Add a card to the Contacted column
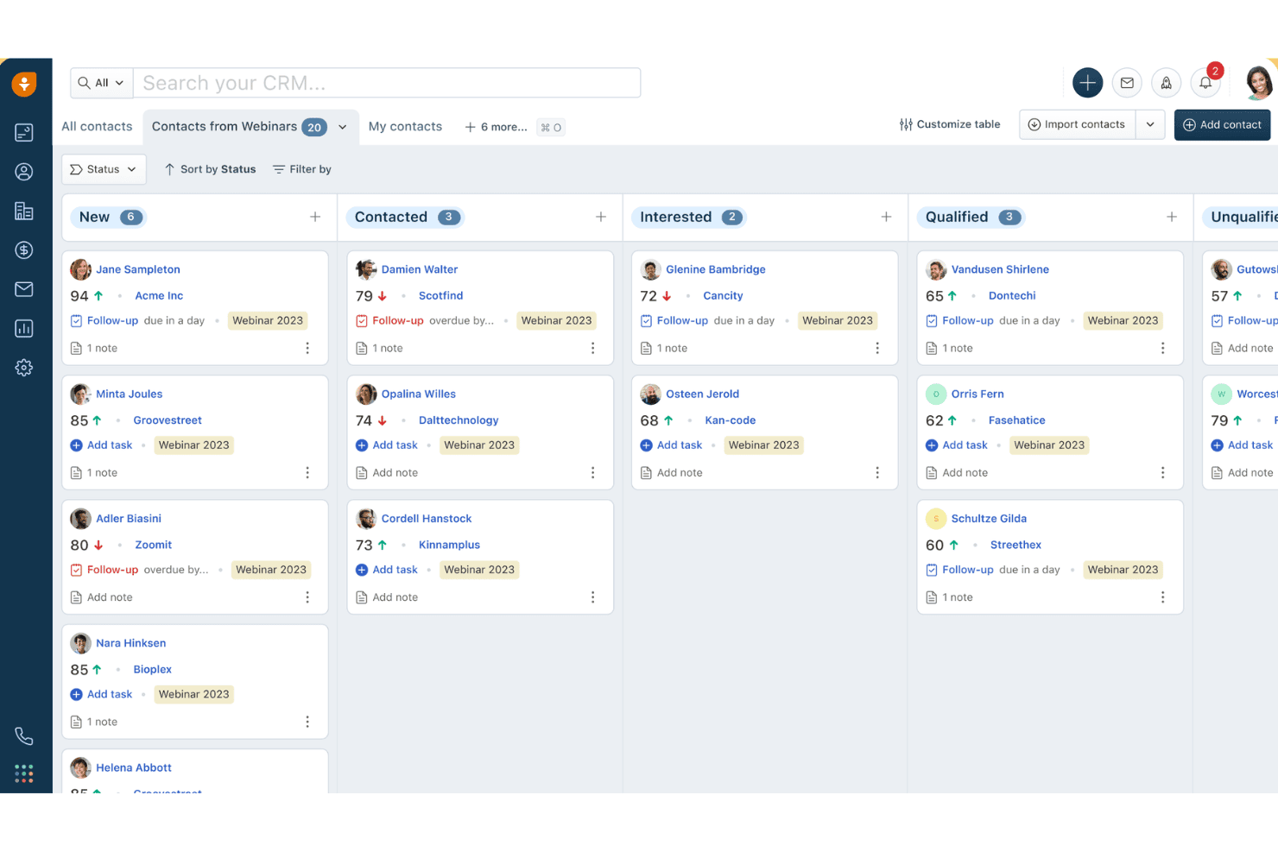 tap(601, 217)
